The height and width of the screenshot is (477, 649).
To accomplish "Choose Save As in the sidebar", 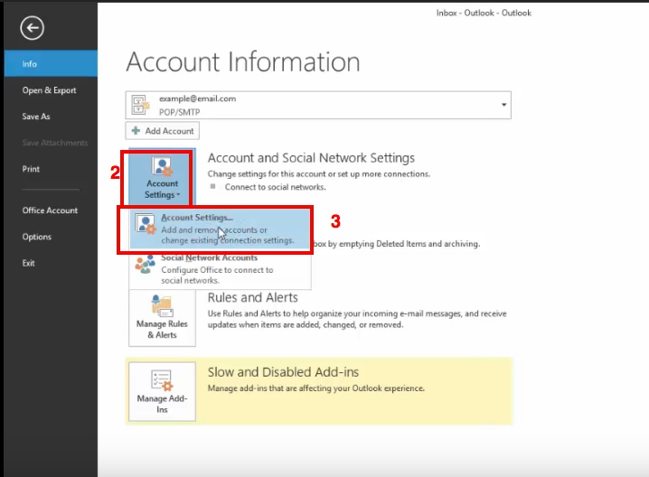I will click(36, 117).
